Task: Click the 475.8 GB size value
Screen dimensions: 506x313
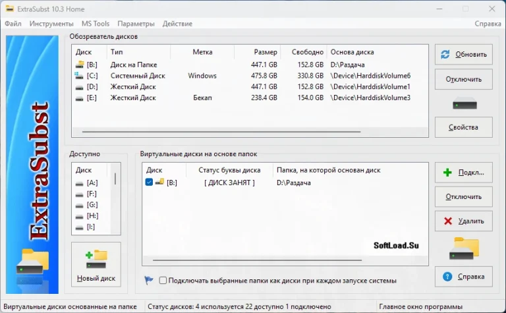Action: pos(264,76)
